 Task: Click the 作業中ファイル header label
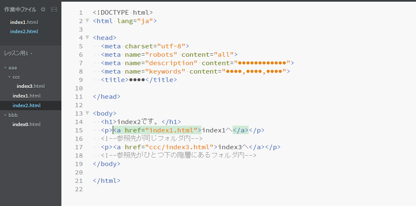click(20, 10)
